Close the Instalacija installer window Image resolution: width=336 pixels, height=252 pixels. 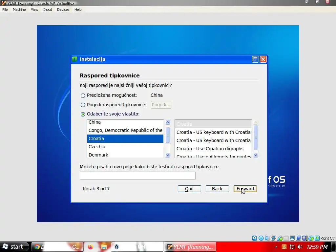pos(263,59)
